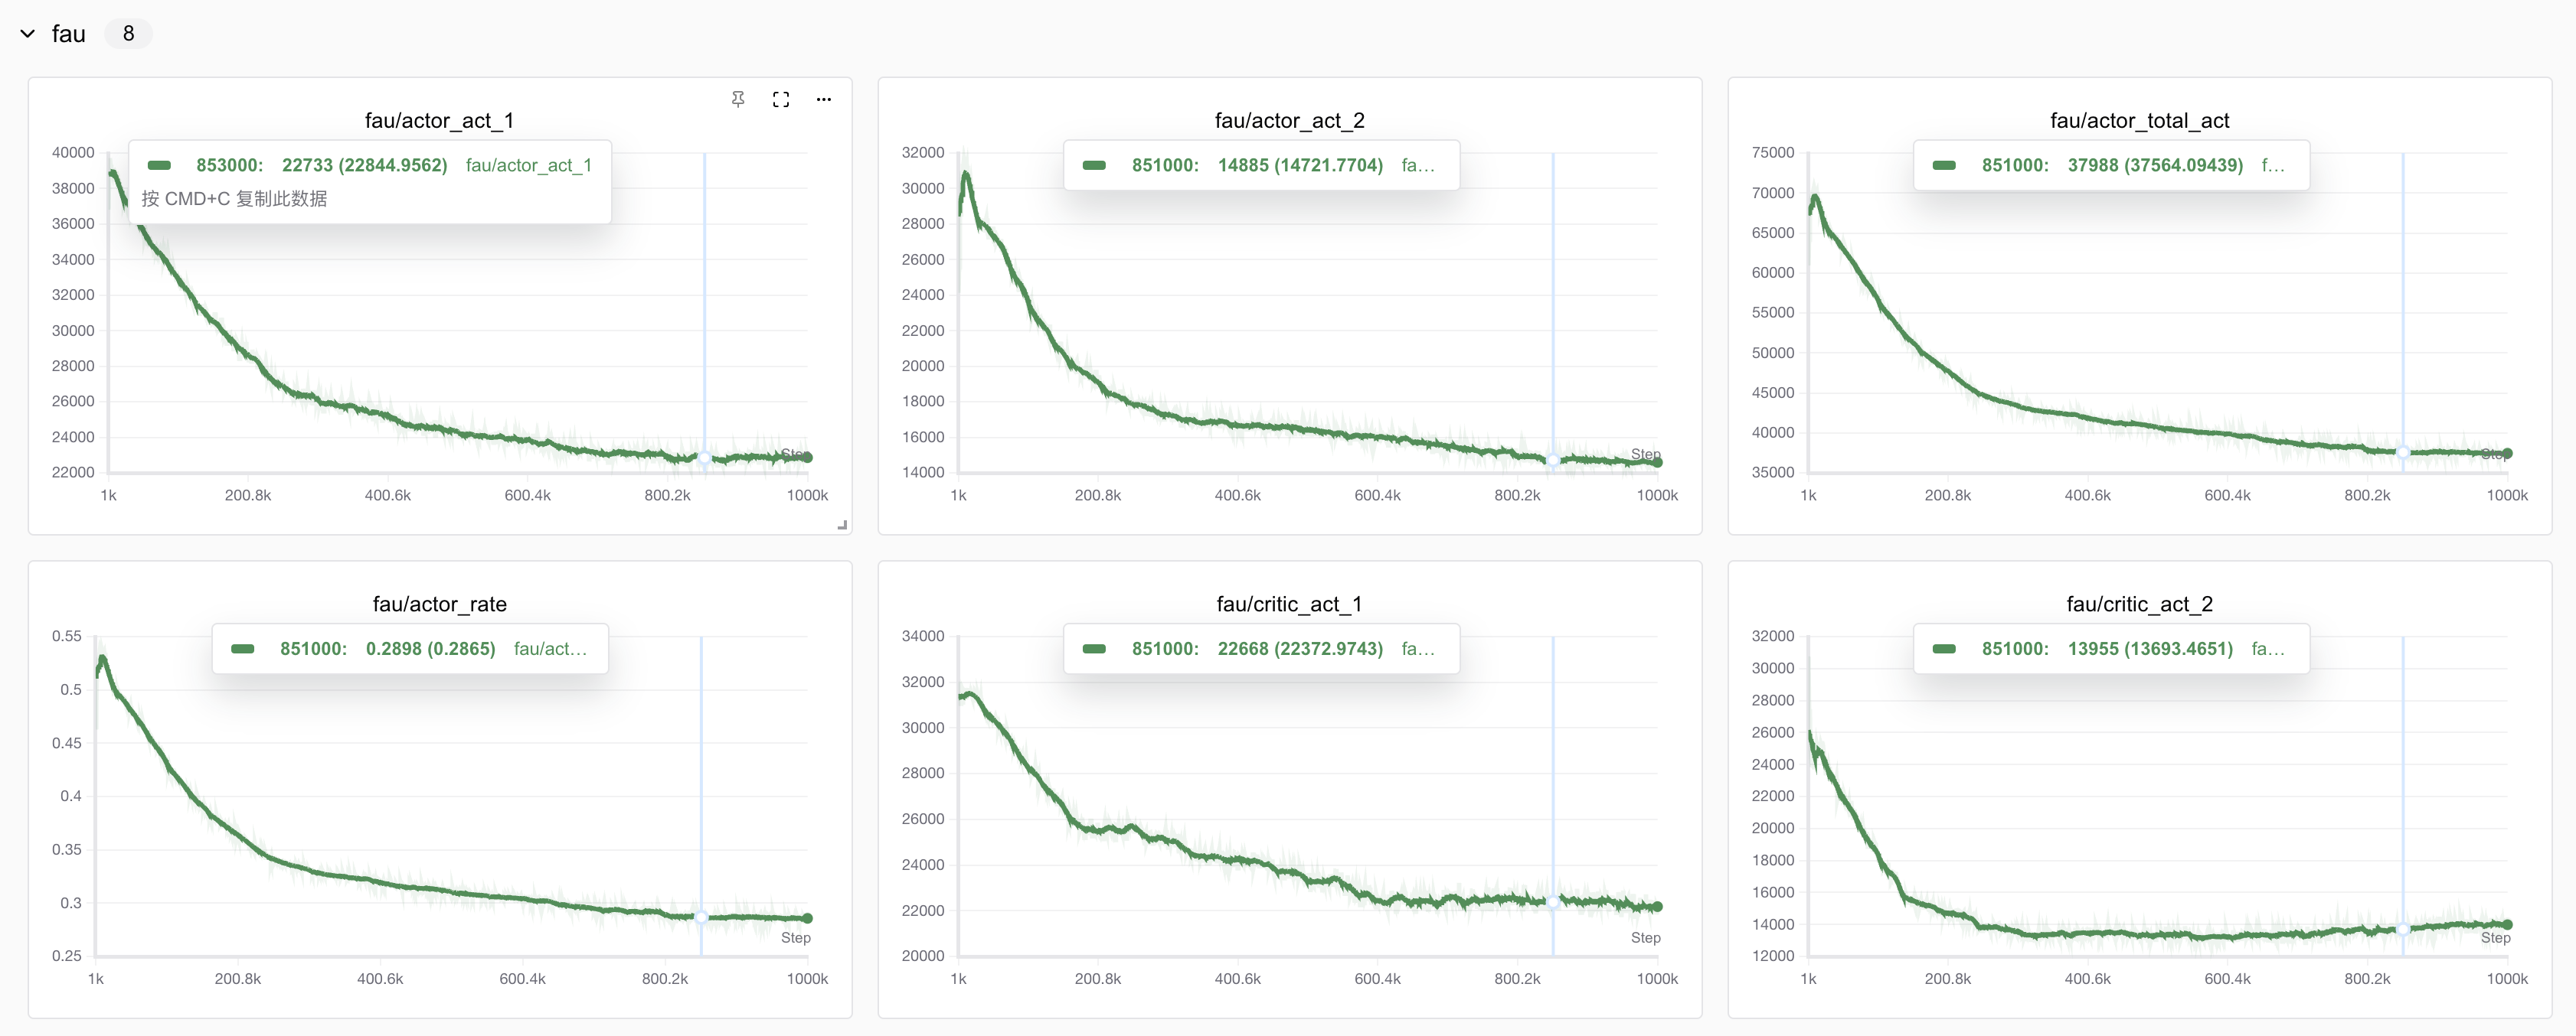The width and height of the screenshot is (2576, 1036).
Task: Click the fau/actor_act_2 chart title
Action: (x=1289, y=121)
